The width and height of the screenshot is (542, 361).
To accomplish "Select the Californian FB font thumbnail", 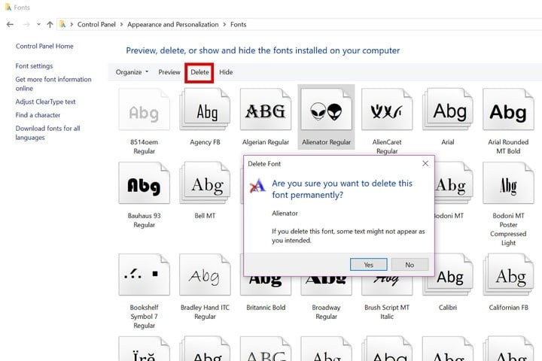I will click(x=508, y=275).
